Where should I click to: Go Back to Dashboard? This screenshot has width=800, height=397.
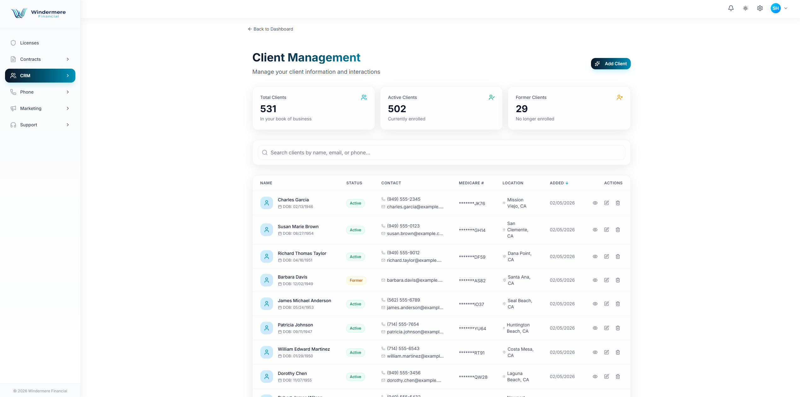(x=270, y=29)
